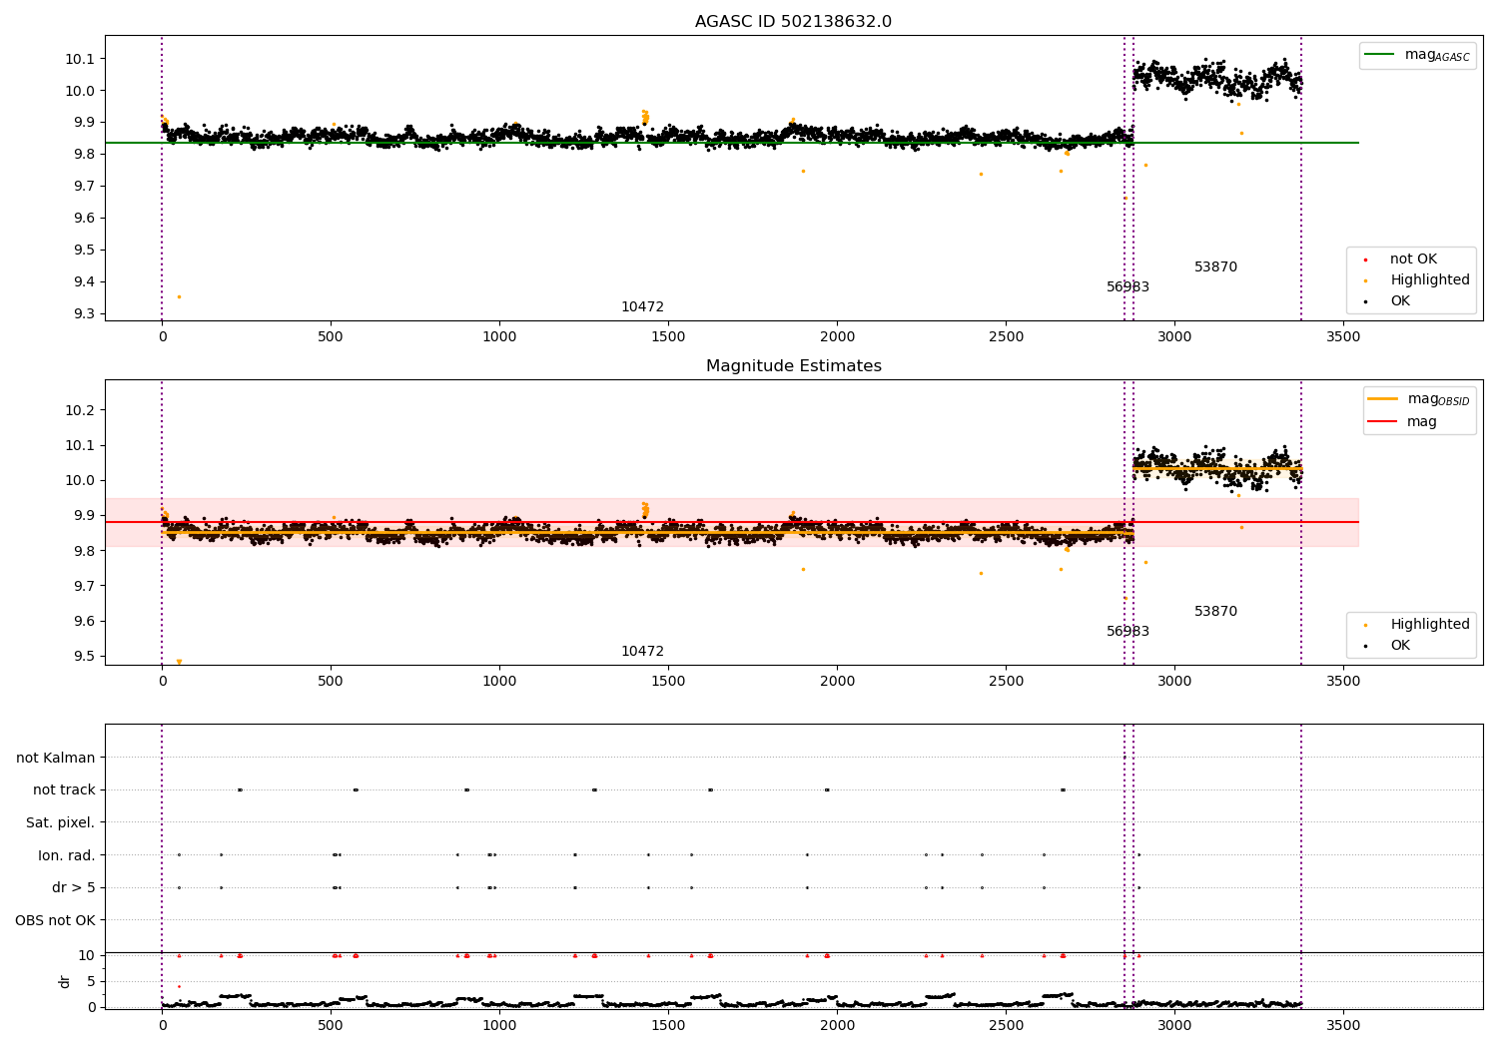Viewport: 1498px width, 1048px height.
Task: Click obsid annotation '56983' in the top plot
Action: [x=1127, y=287]
